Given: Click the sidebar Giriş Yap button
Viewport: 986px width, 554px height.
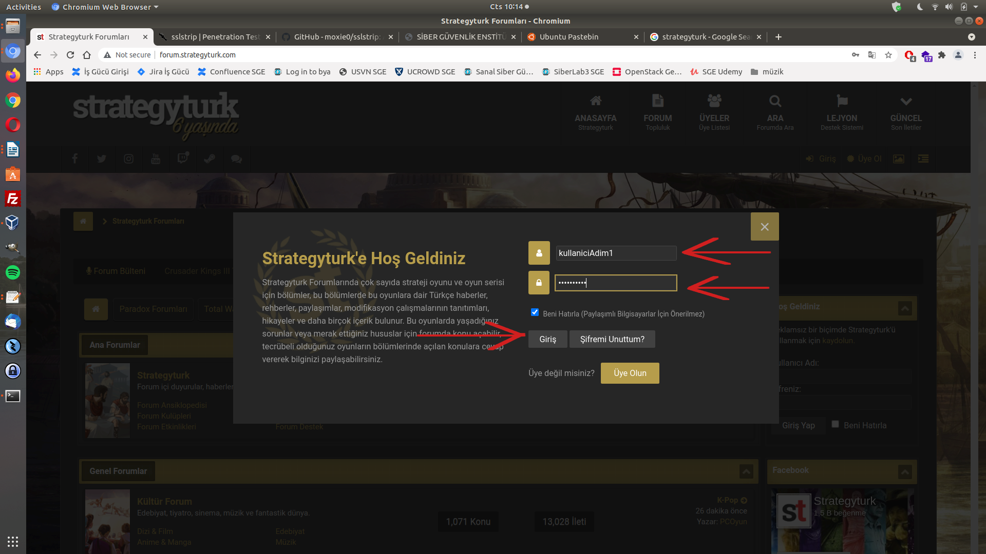Looking at the screenshot, I should point(798,425).
